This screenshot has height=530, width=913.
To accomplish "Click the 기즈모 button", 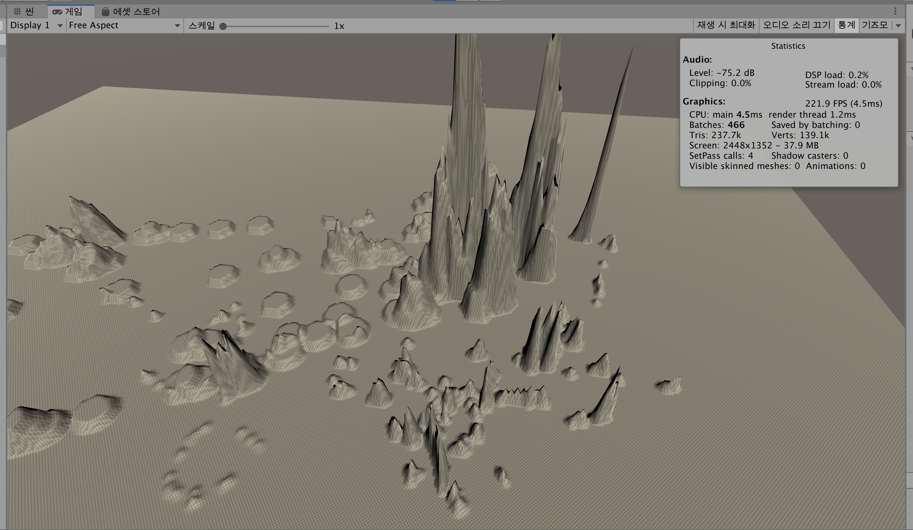I will (x=874, y=25).
